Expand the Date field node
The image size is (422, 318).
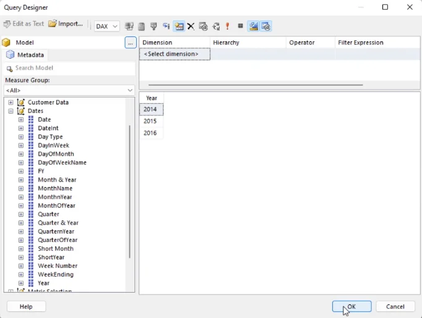point(21,120)
